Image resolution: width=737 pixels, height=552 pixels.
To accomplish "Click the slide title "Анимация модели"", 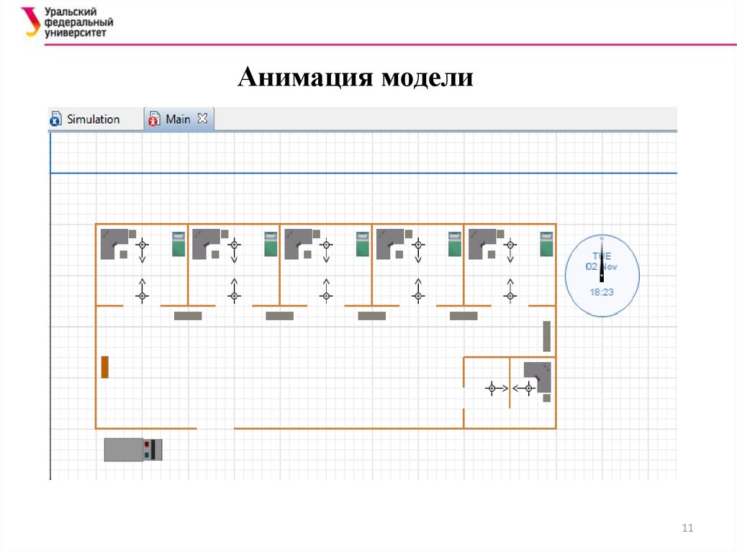I will [x=356, y=77].
